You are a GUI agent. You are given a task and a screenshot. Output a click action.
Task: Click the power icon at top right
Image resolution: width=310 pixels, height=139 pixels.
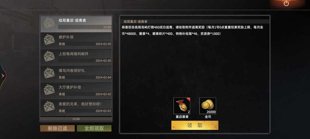(286, 3)
